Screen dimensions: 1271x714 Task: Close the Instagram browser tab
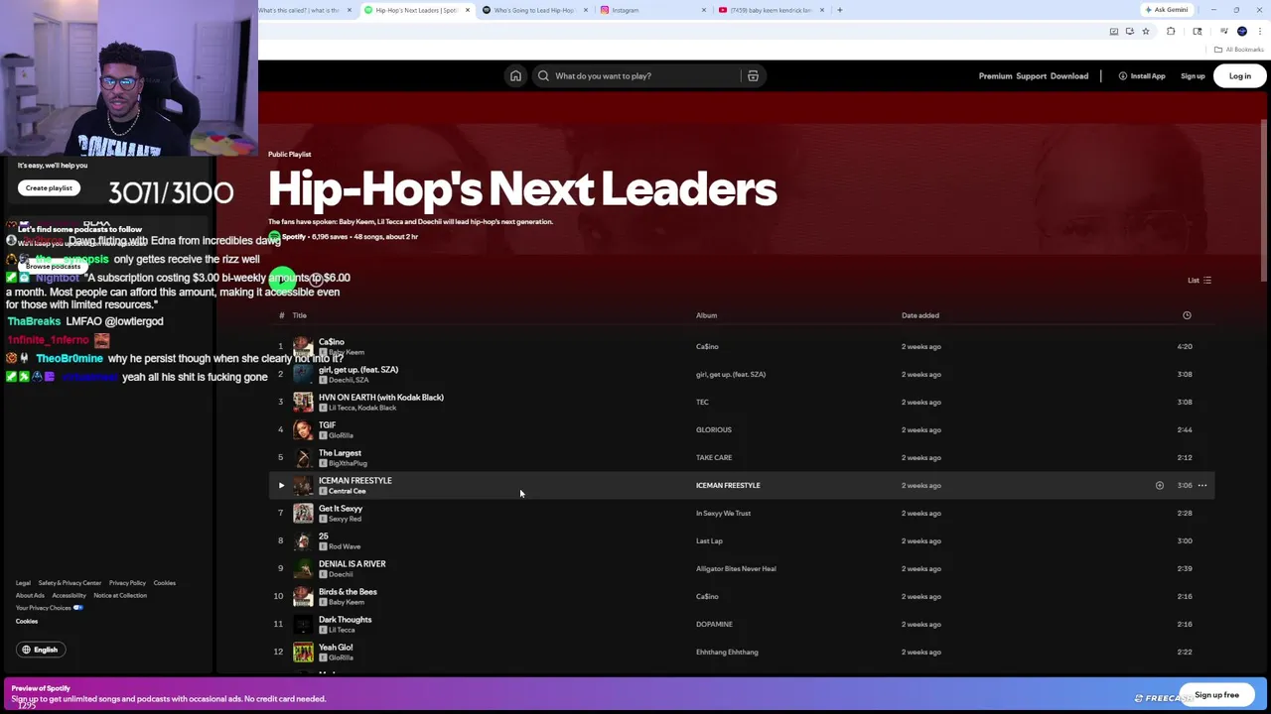pos(704,10)
